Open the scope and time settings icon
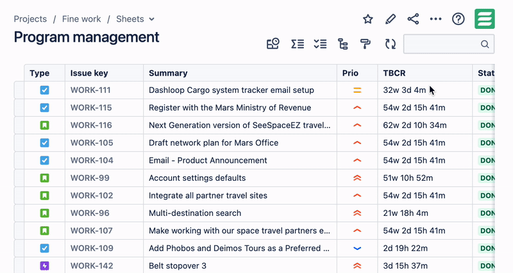Screen dimensions: 513x273 pos(273,44)
